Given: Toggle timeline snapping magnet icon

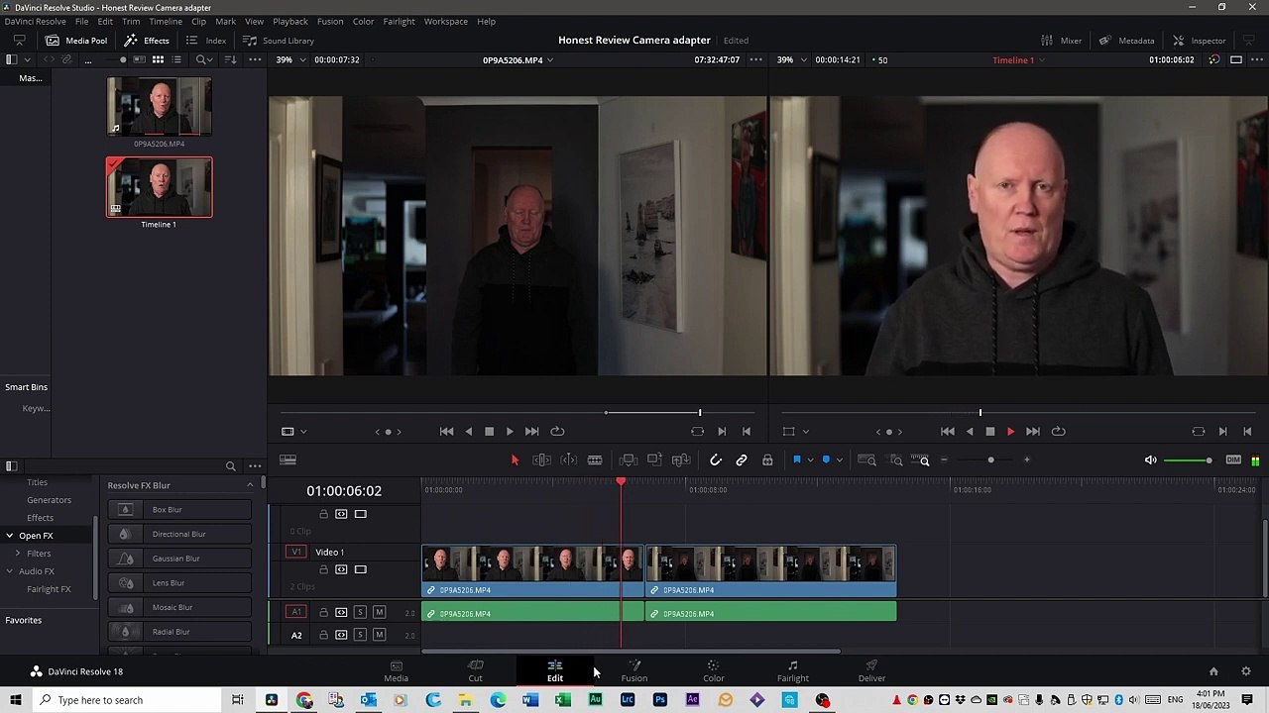Looking at the screenshot, I should pyautogui.click(x=716, y=459).
